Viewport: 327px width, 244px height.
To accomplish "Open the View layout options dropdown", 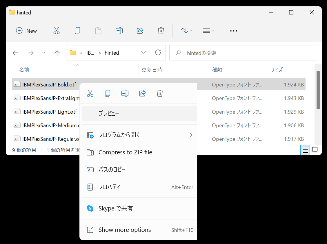I will tap(208, 31).
